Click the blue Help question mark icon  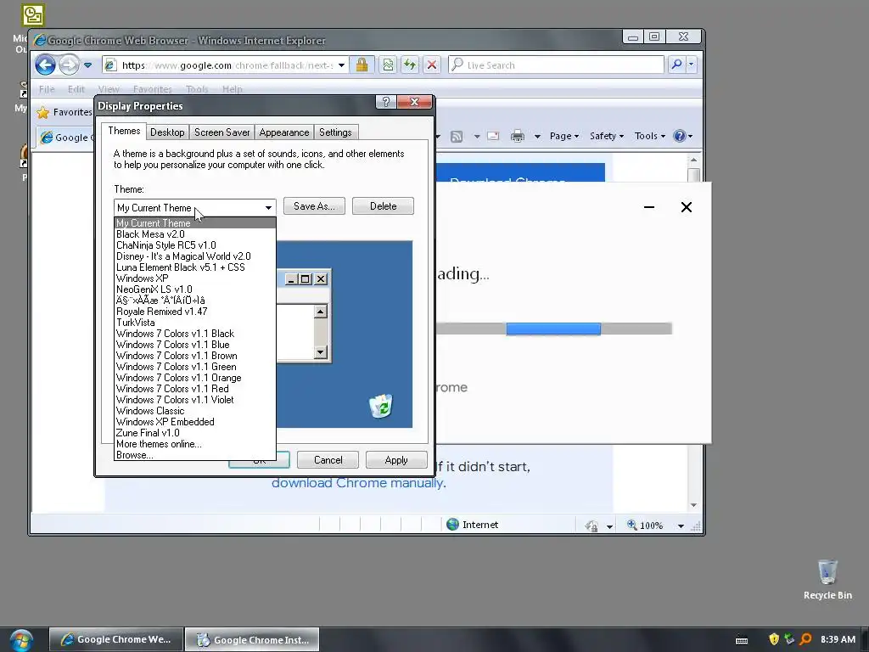(x=680, y=137)
